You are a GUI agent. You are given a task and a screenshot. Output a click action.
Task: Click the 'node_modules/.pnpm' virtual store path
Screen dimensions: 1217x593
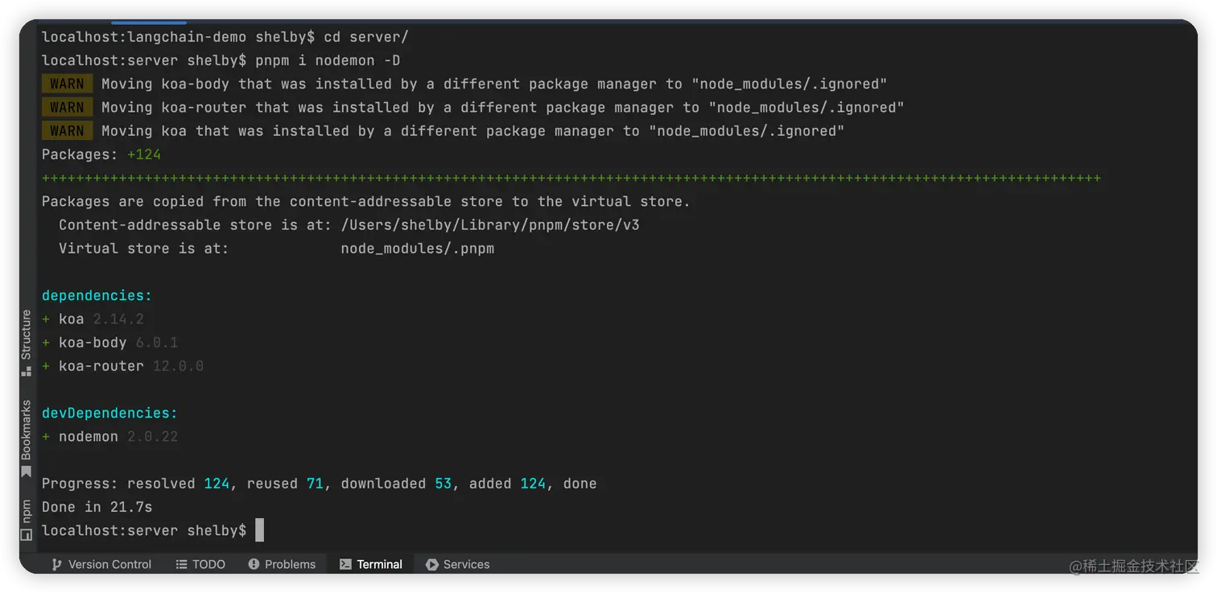[417, 249]
